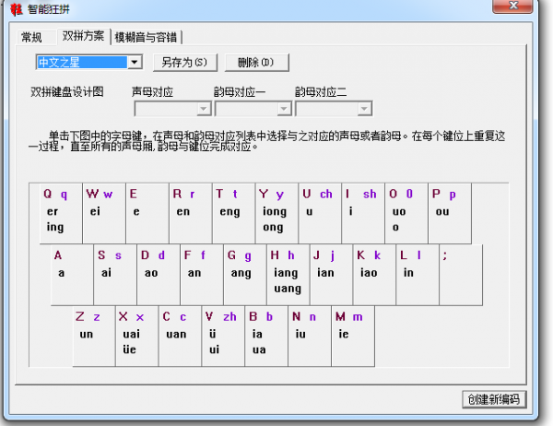Select the 双拼方案 tab
This screenshot has width=553, height=426.
coord(83,37)
